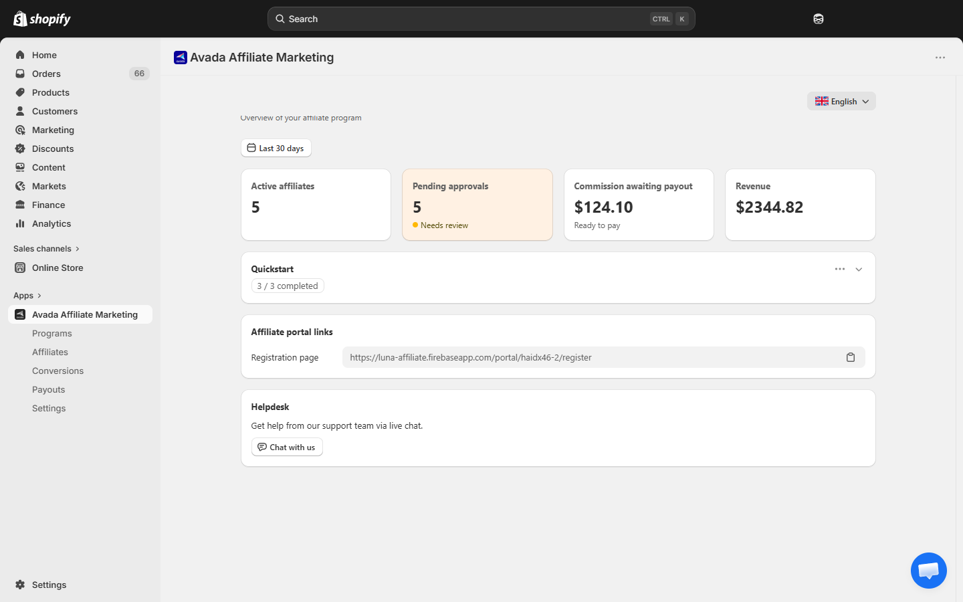Click the Settings gear icon
Screen dimensions: 963x602
point(20,585)
